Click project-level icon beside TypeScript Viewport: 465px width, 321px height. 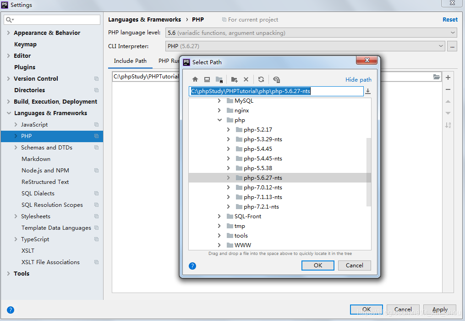(96, 239)
